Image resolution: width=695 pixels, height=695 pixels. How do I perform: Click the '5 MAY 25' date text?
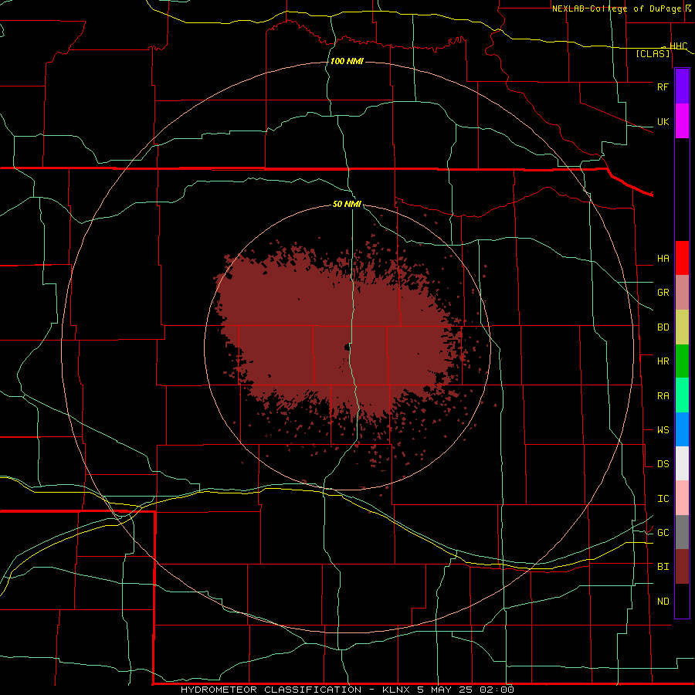[x=446, y=690]
